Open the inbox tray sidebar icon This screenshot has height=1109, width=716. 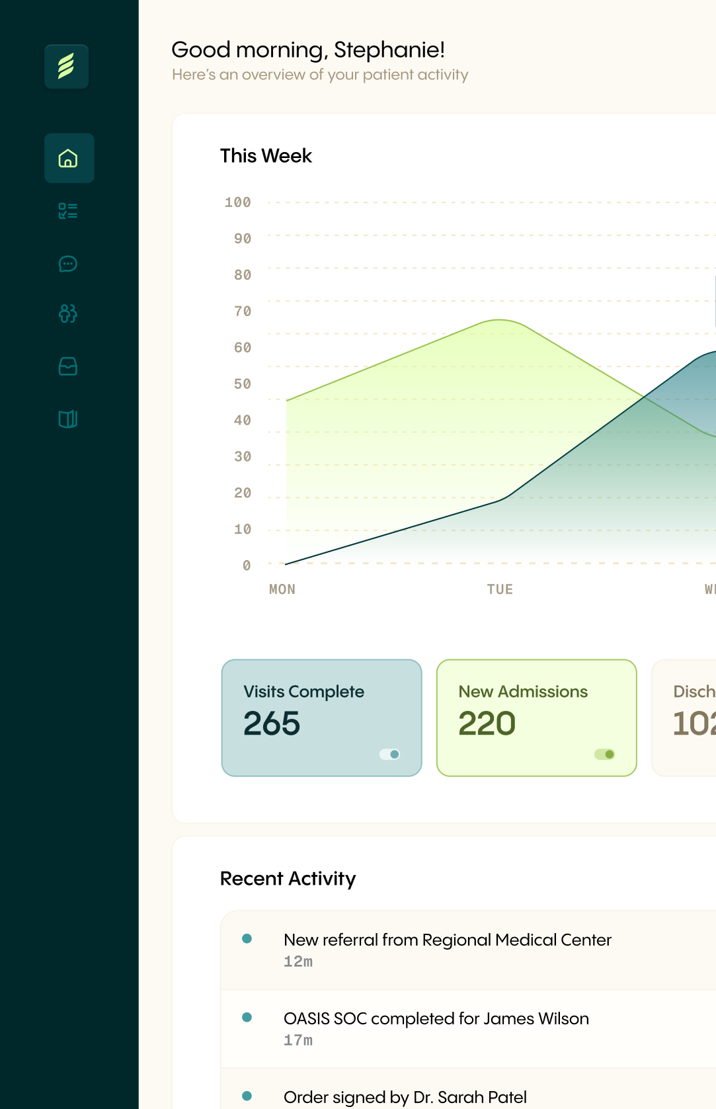[x=68, y=366]
